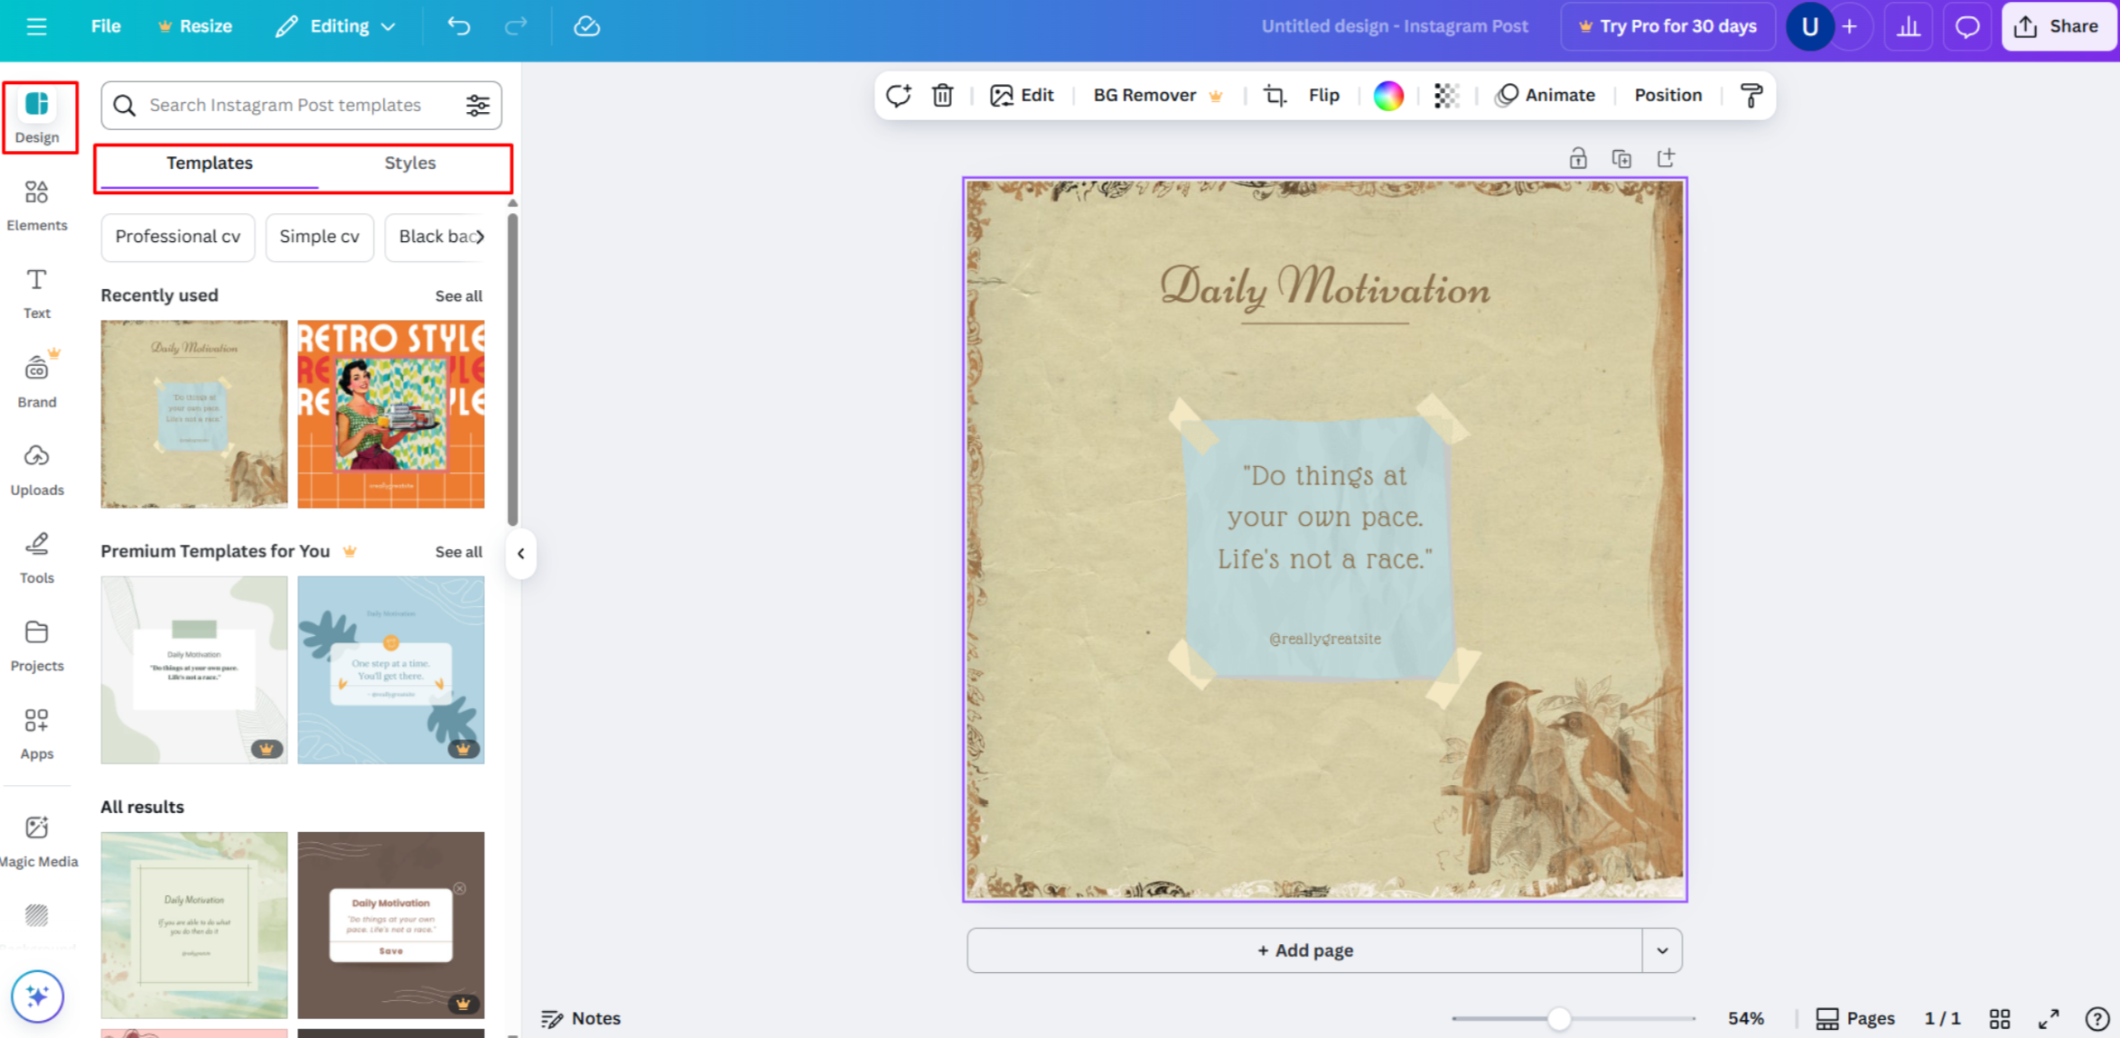Viewport: 2120px width, 1038px height.
Task: Select the Retro Style template thumbnail
Action: (390, 414)
